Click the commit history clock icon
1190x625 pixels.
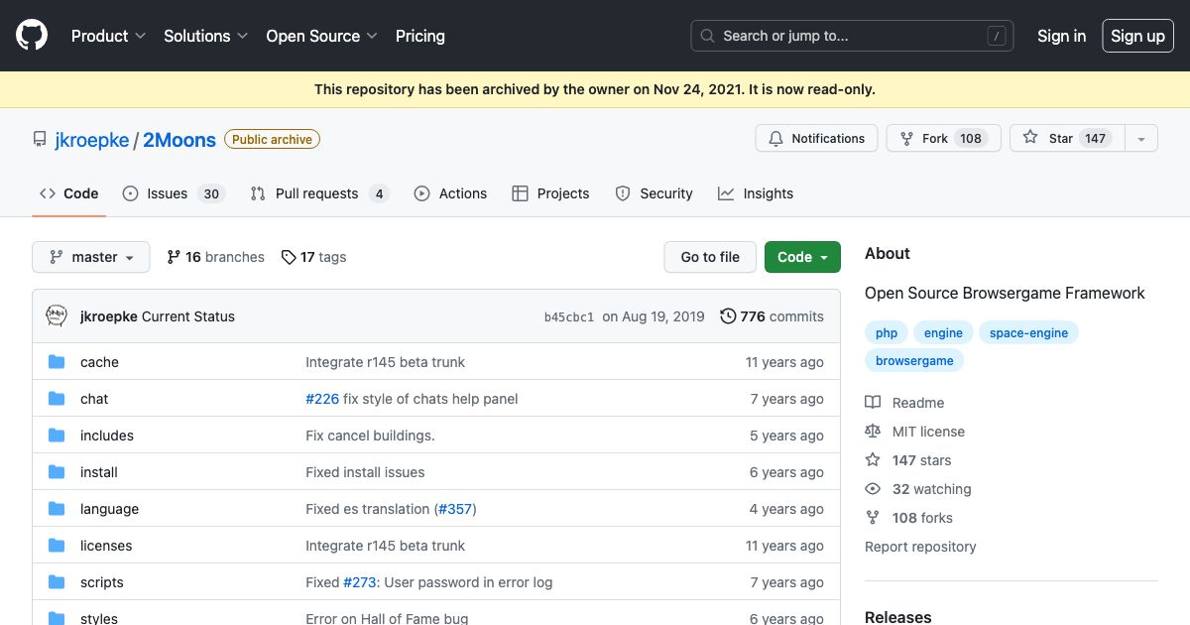[728, 316]
